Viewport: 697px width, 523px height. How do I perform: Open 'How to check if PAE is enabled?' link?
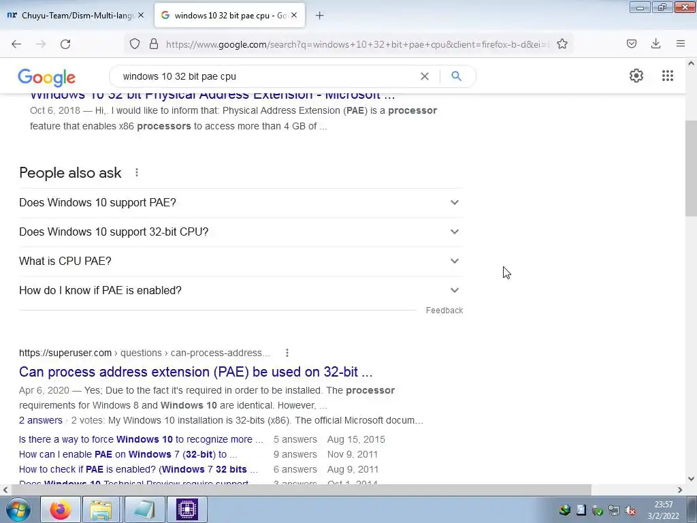pyautogui.click(x=138, y=469)
